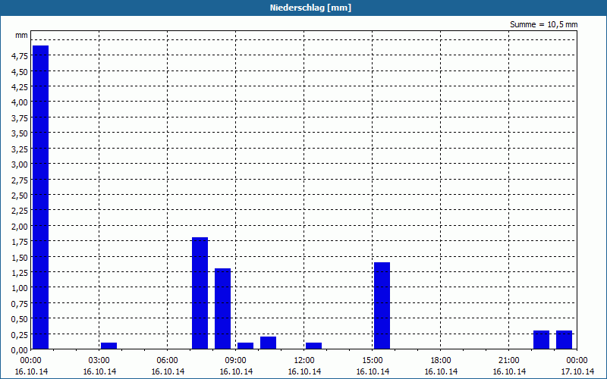Click the "4,50" y-axis value
Screen dimensions: 607x379
[20, 71]
